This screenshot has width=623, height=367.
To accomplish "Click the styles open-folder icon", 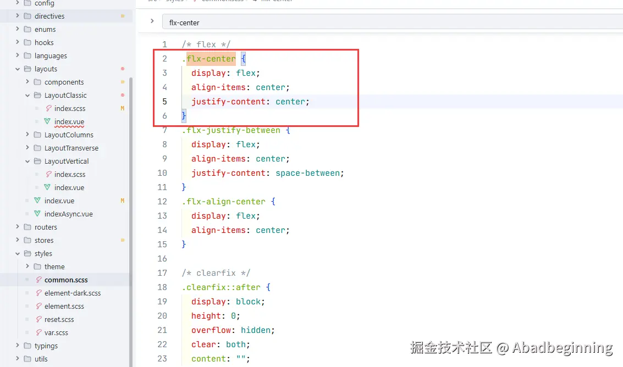I will click(x=27, y=253).
